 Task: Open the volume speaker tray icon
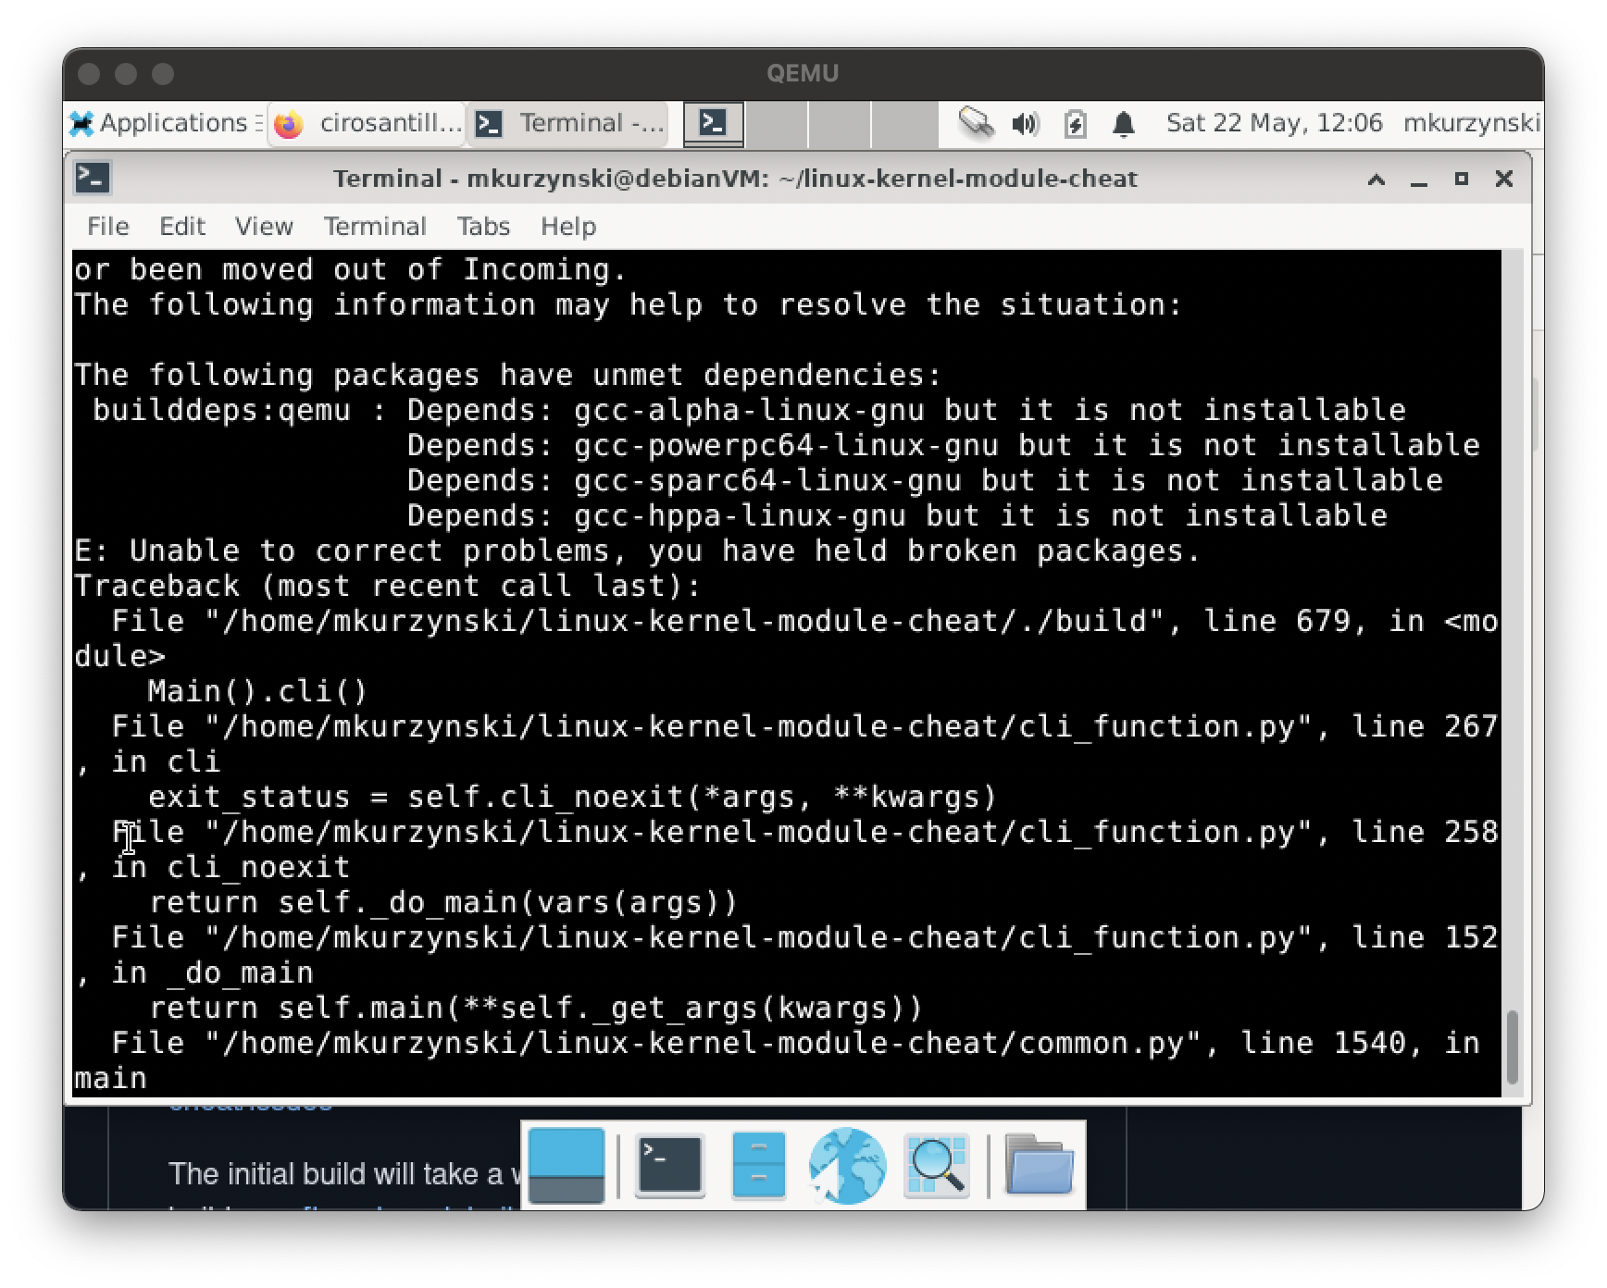point(1026,123)
